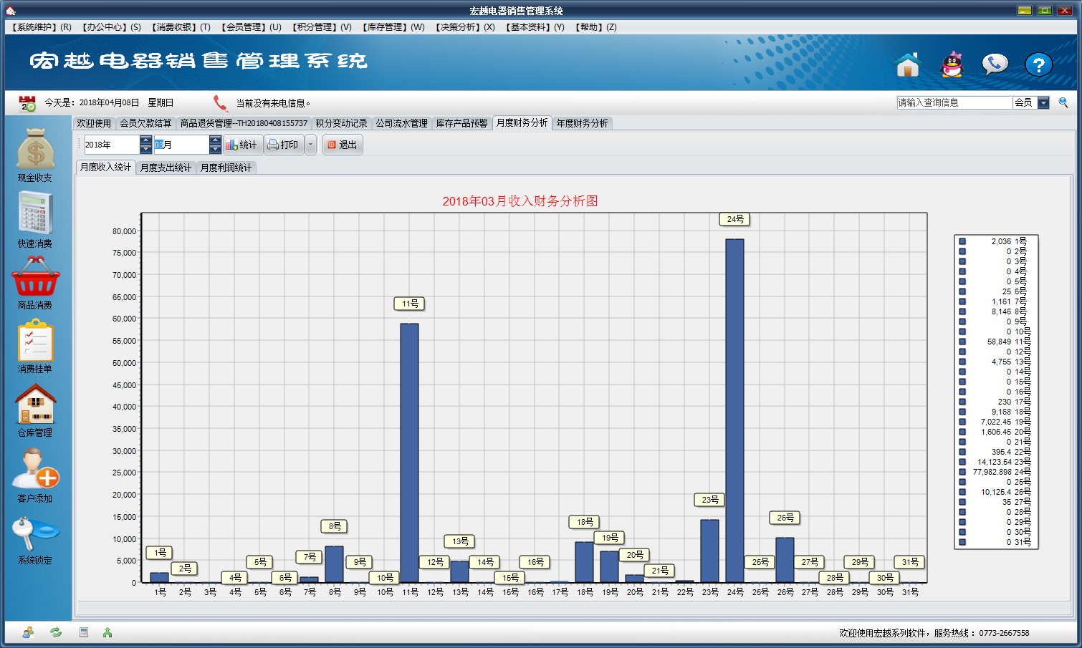This screenshot has height=648, width=1082.
Task: Open 仓库管理 warehouse icon
Action: point(35,404)
